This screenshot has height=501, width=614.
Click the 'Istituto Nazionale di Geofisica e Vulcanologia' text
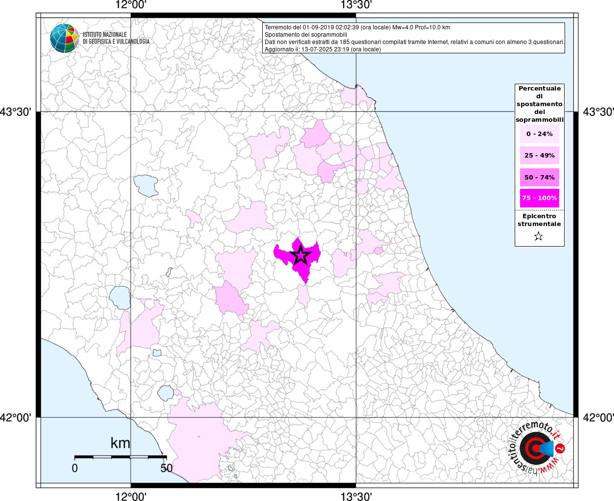116,38
